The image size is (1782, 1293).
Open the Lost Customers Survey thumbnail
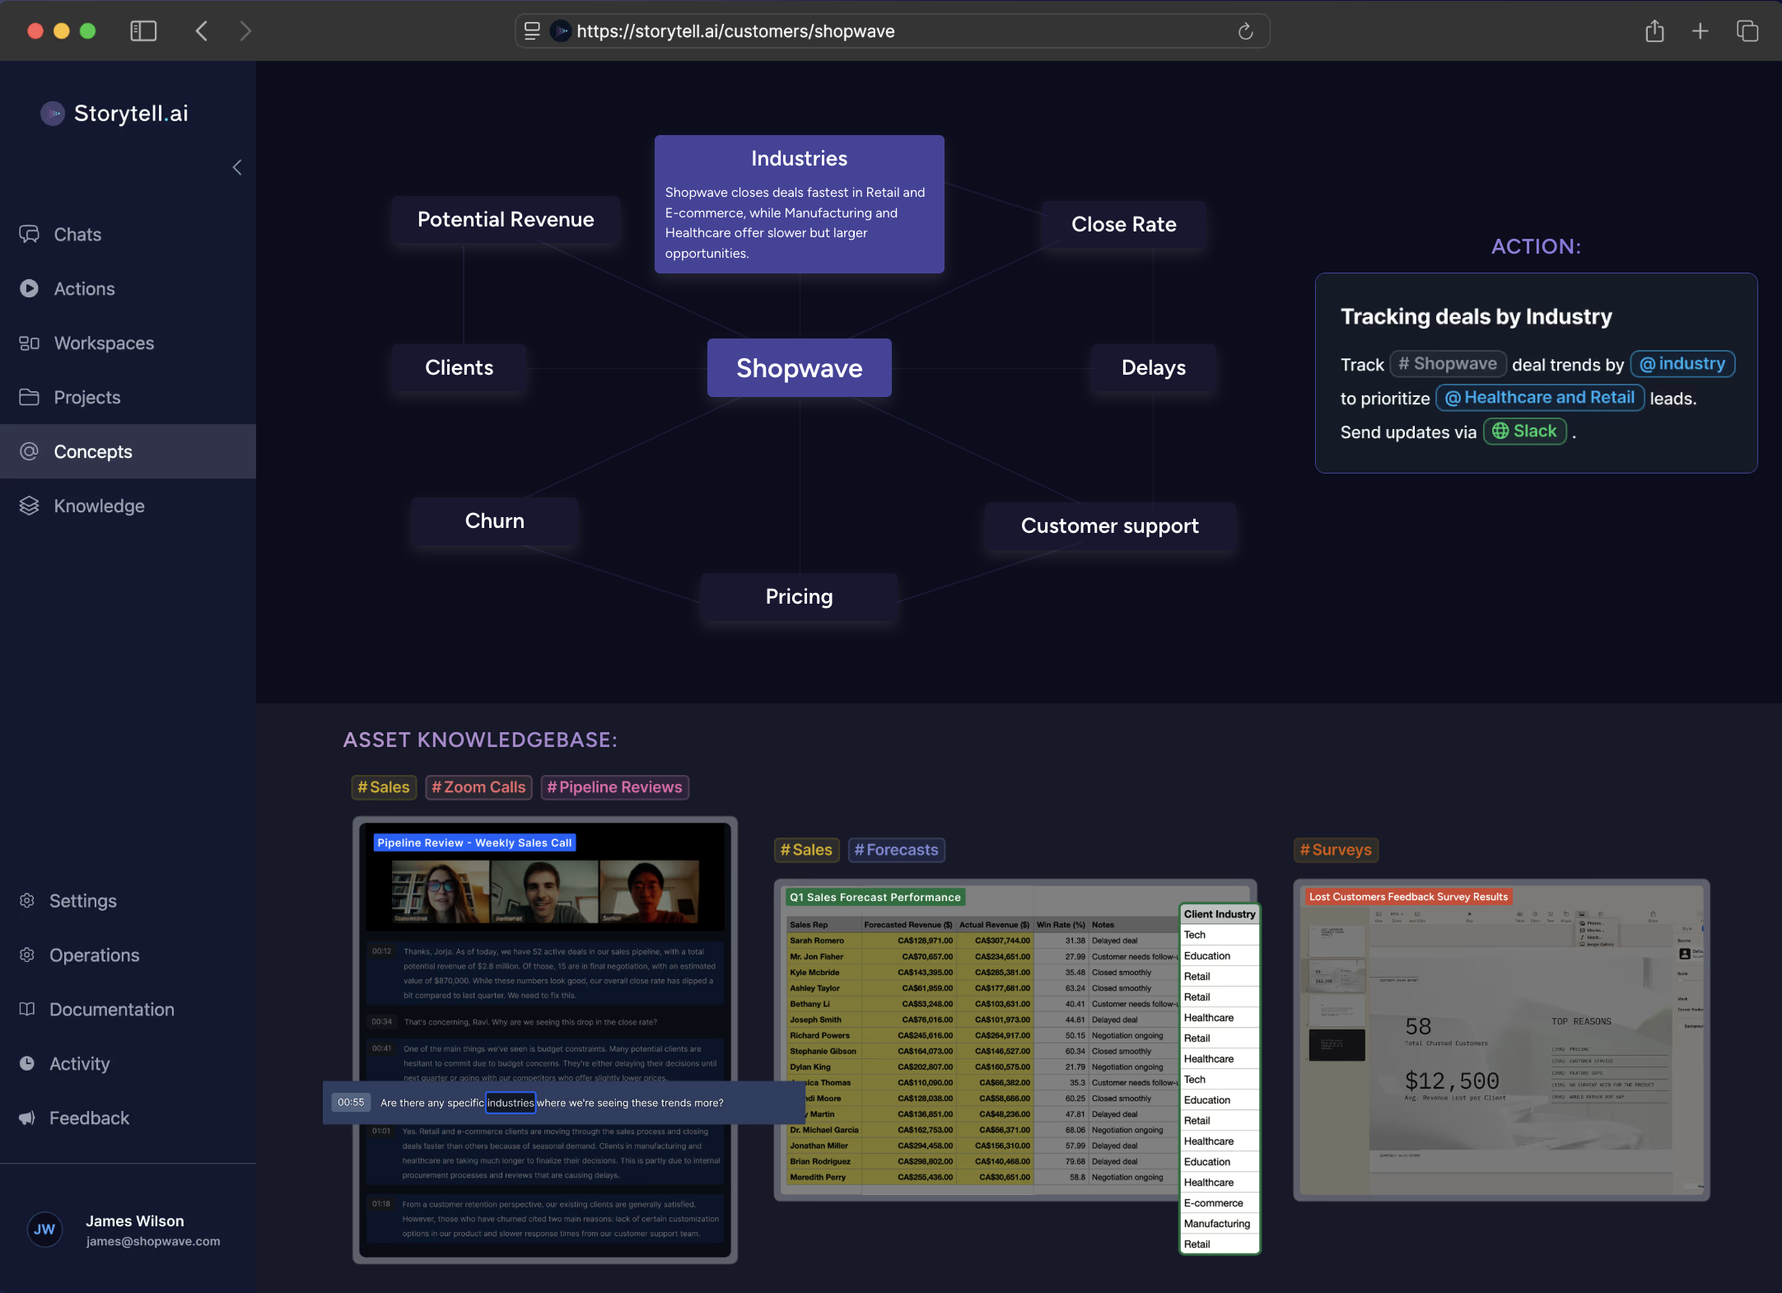[x=1500, y=1039]
